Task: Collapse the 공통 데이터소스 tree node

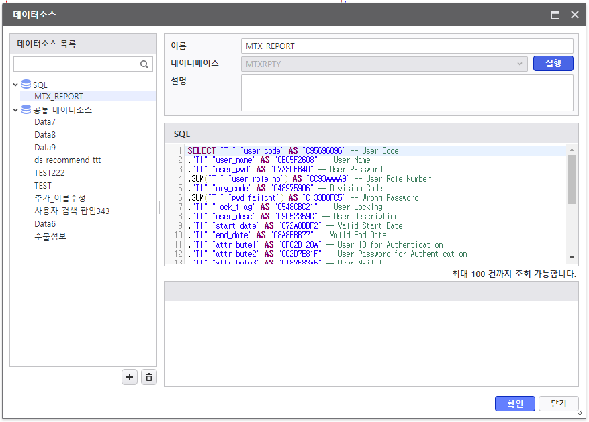Action: (15, 110)
